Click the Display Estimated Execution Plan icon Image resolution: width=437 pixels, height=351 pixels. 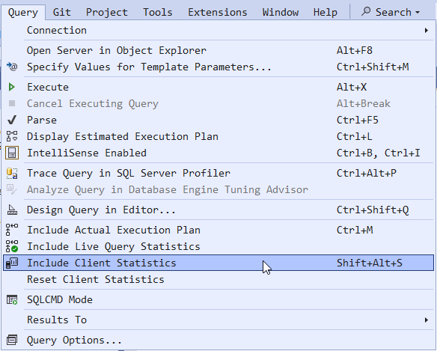(12, 137)
